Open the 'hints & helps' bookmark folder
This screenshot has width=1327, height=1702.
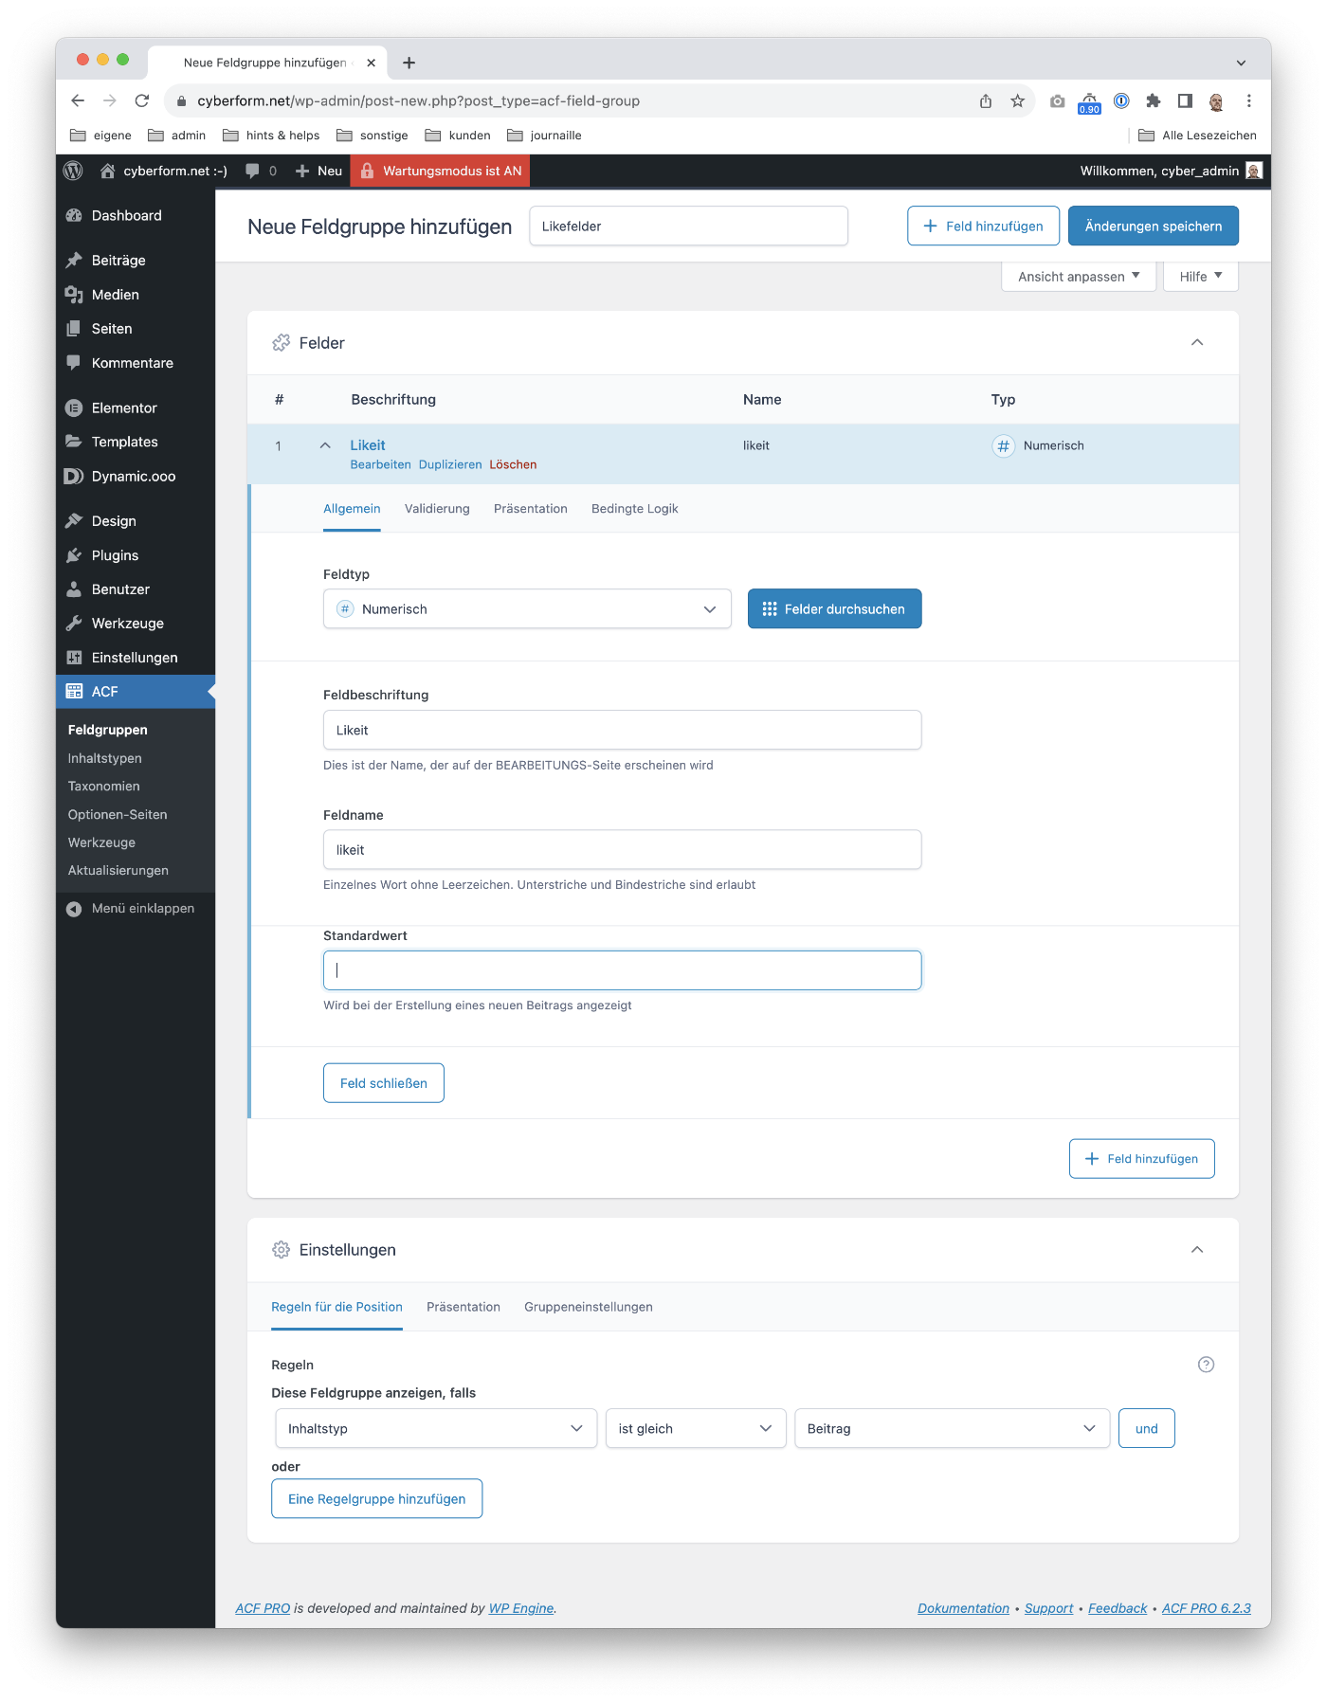point(271,136)
